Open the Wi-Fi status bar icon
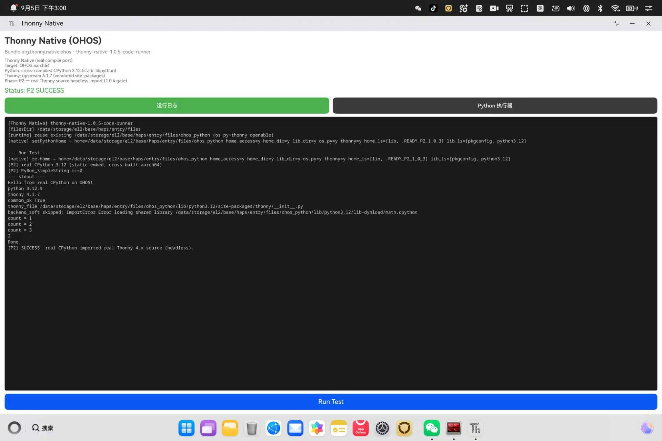Screen dimensions: 662x441 [615, 8]
